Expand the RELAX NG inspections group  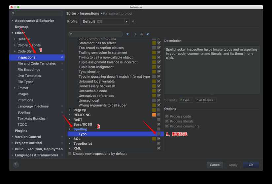[70, 115]
